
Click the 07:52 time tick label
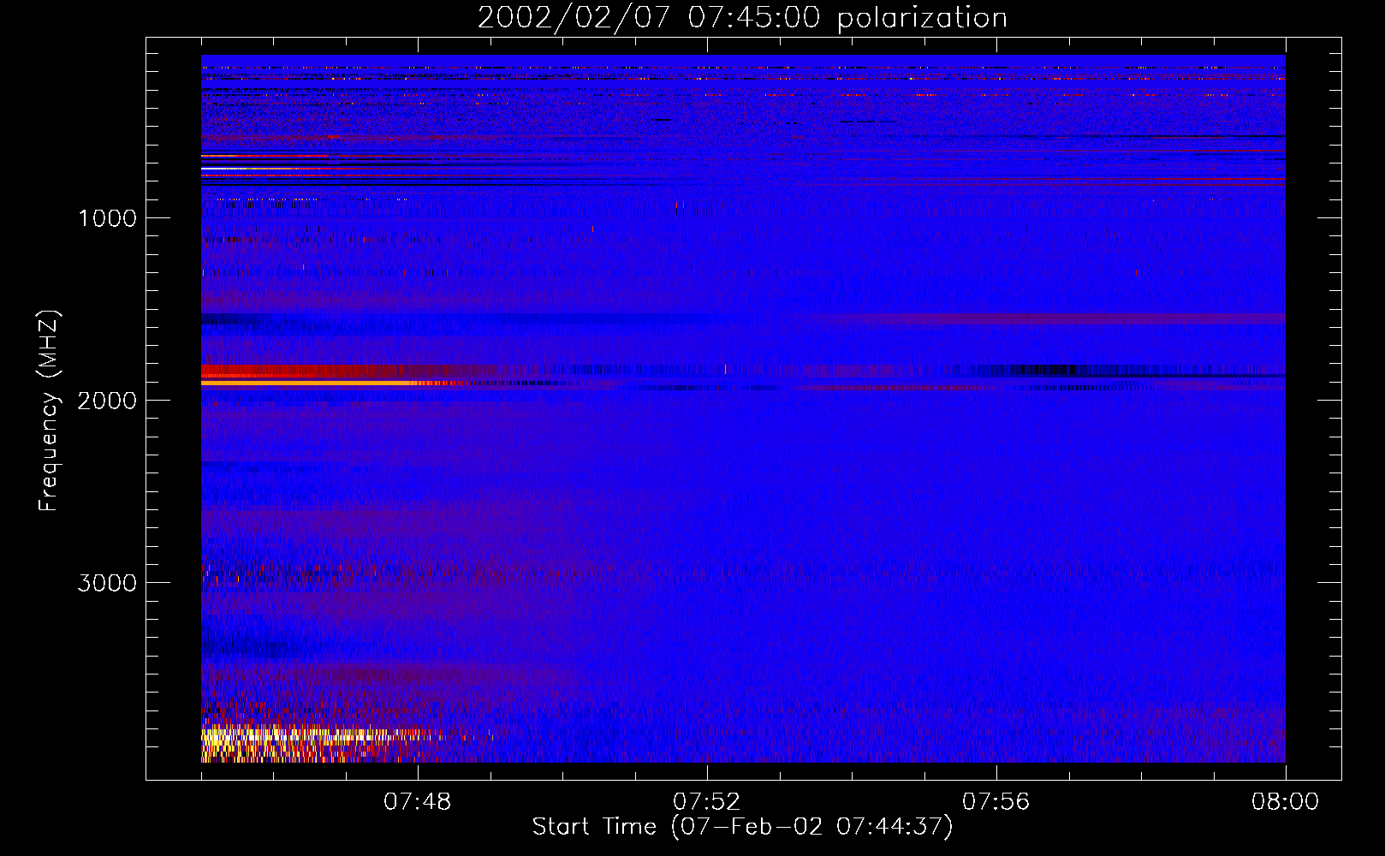click(707, 802)
